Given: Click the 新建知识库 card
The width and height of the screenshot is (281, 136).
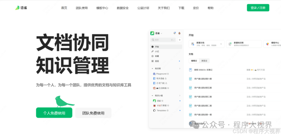Looking at the screenshot, I should [x=244, y=44].
